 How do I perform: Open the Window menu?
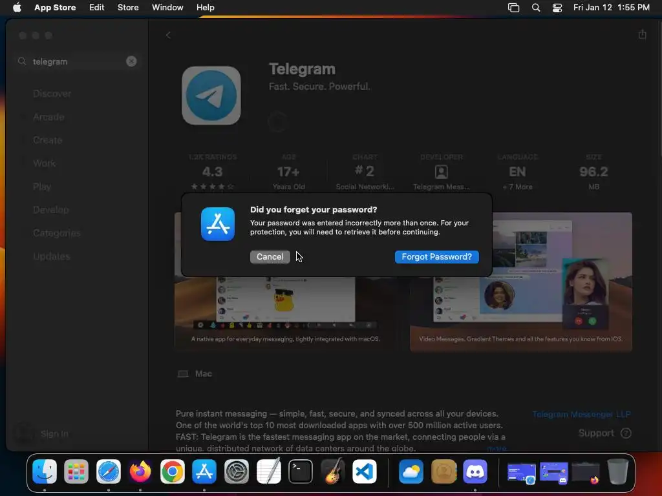coord(167,8)
